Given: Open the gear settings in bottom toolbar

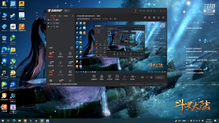Looking at the screenshot, I should 151,77.
